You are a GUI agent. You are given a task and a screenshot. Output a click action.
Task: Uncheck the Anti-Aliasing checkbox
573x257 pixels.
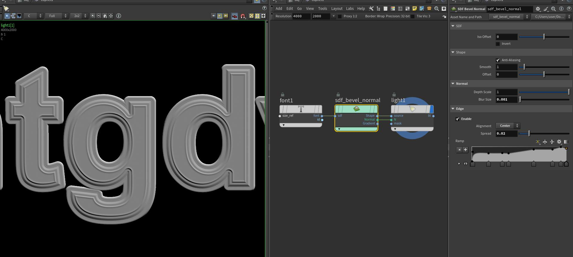click(498, 60)
